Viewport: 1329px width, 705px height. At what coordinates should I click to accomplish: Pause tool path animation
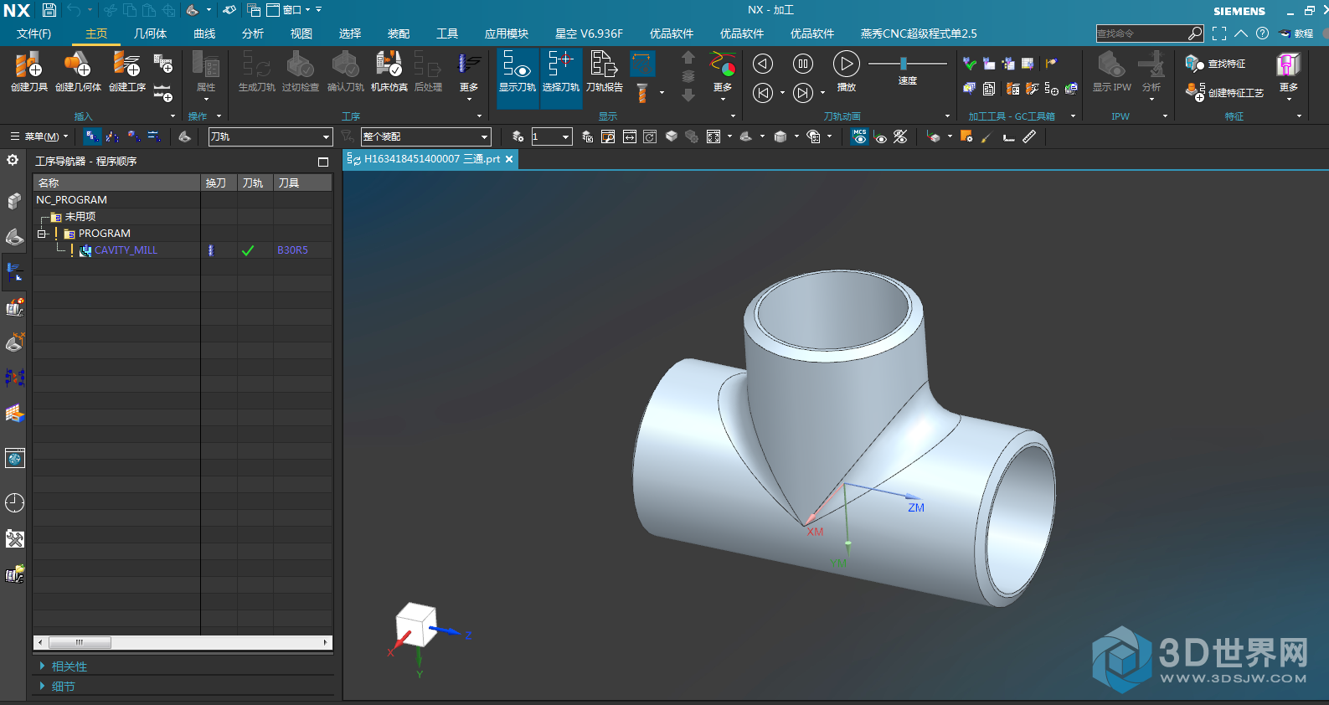[802, 64]
